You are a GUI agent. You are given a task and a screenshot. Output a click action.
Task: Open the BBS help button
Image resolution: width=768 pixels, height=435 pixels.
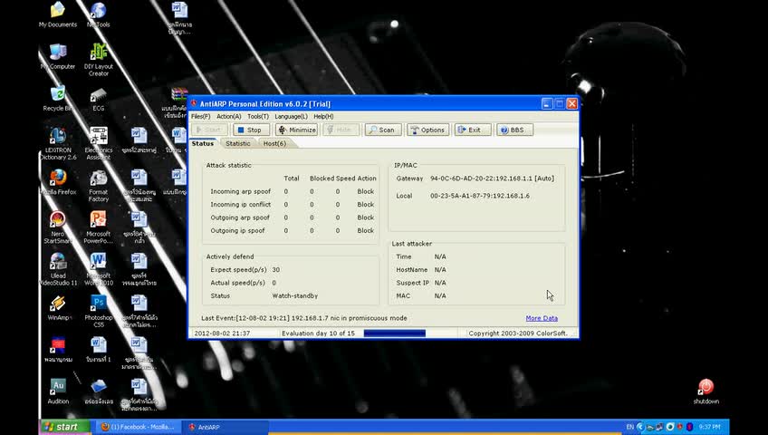[514, 130]
